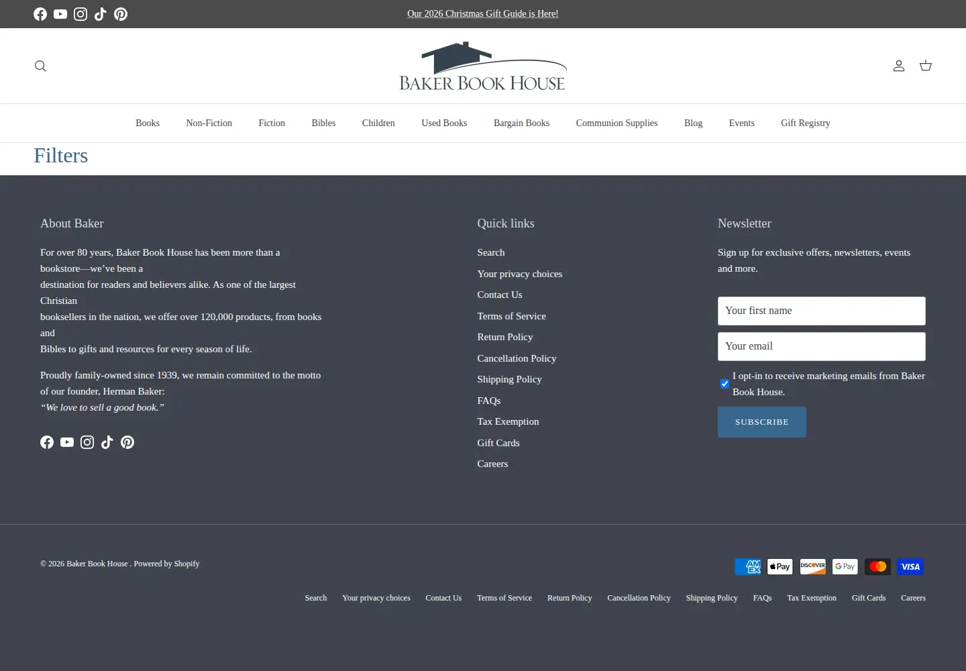Open TikTok icon in top announcement bar

click(x=101, y=14)
